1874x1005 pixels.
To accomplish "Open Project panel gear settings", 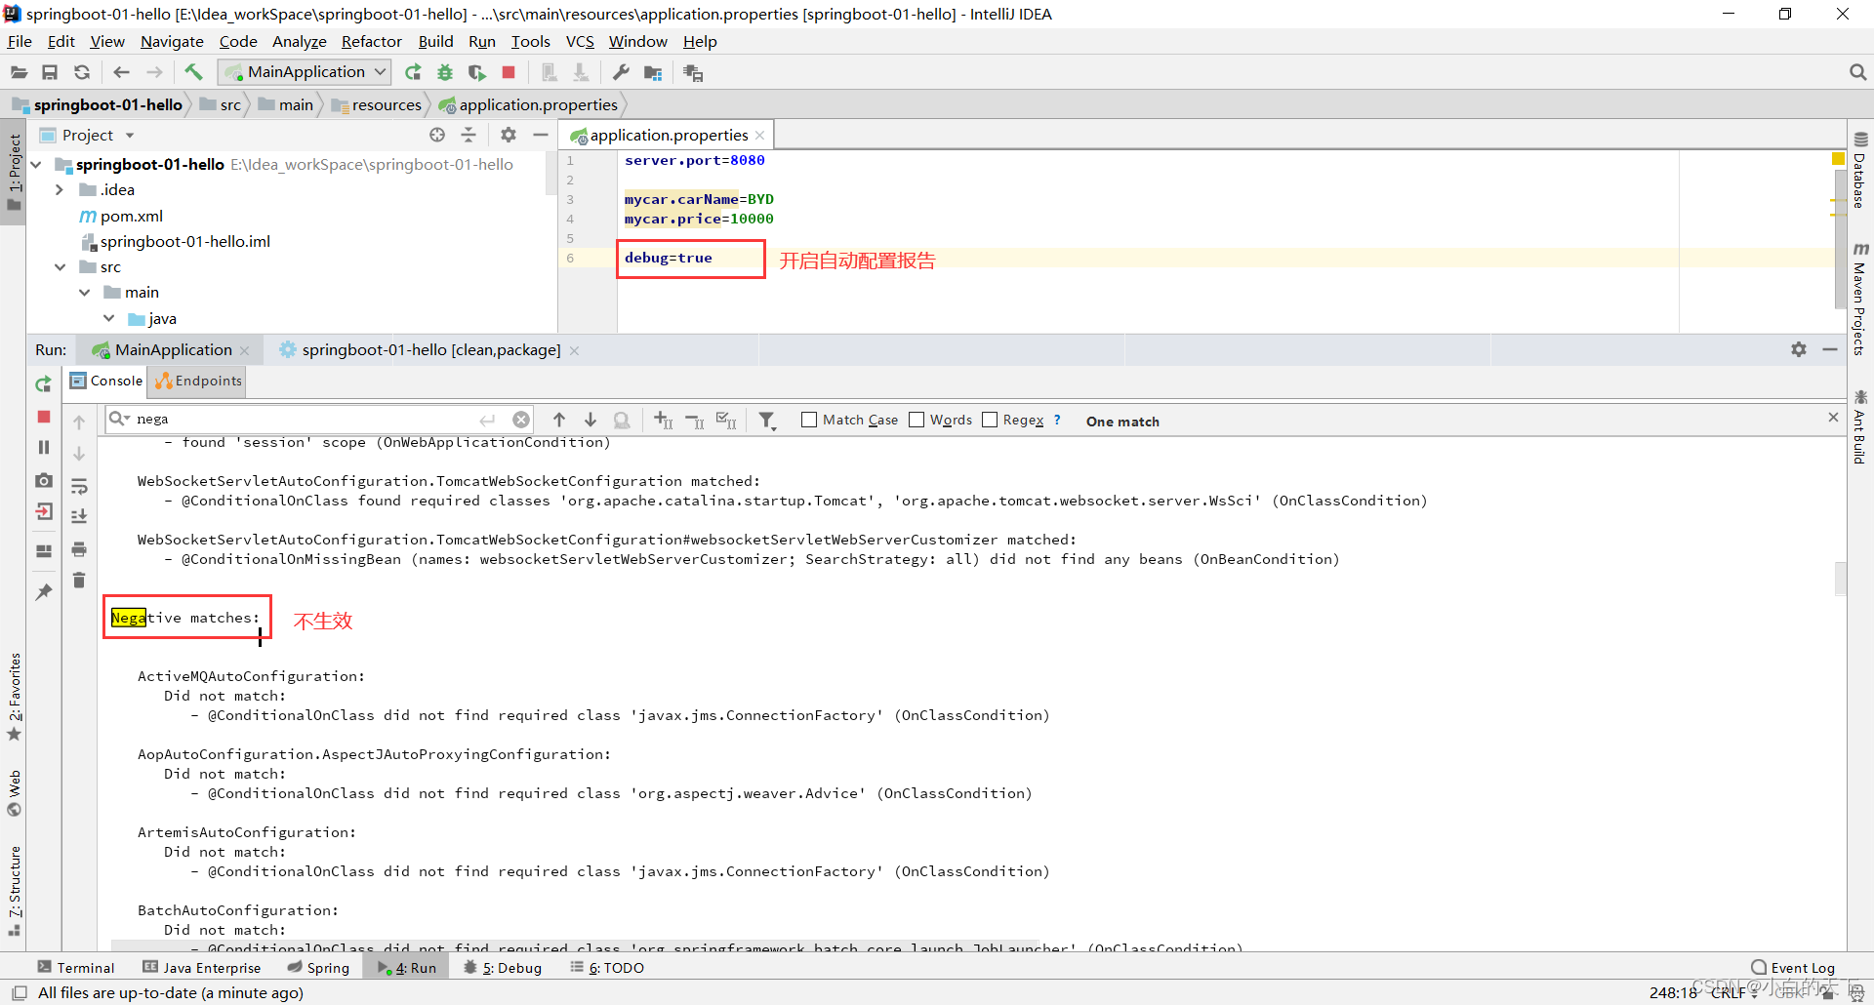I will click(509, 135).
